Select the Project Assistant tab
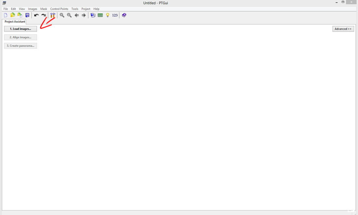358x215 pixels. 15,21
